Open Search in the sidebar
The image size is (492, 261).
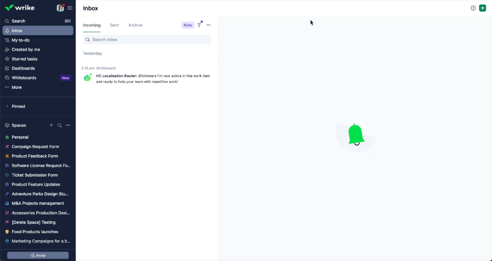(x=37, y=21)
